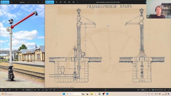Open the 46% zoom dropdown in right window
This screenshot has height=96, width=171.
click(x=144, y=90)
